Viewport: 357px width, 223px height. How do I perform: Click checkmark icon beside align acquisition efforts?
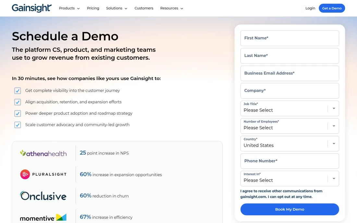pyautogui.click(x=18, y=102)
